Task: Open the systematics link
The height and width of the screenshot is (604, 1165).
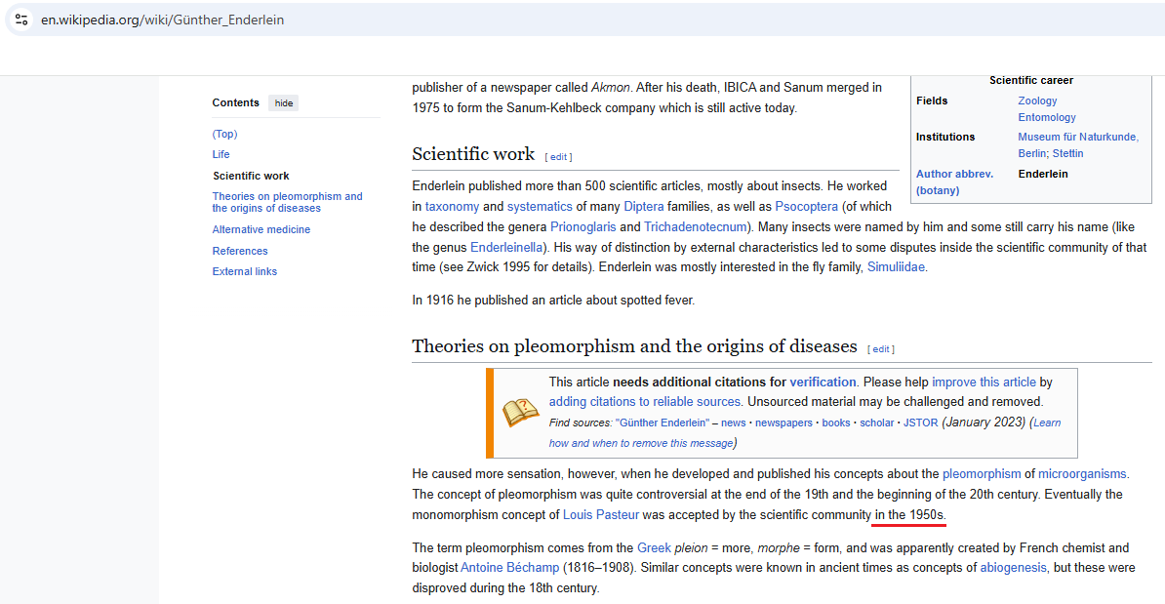Action: [x=540, y=207]
